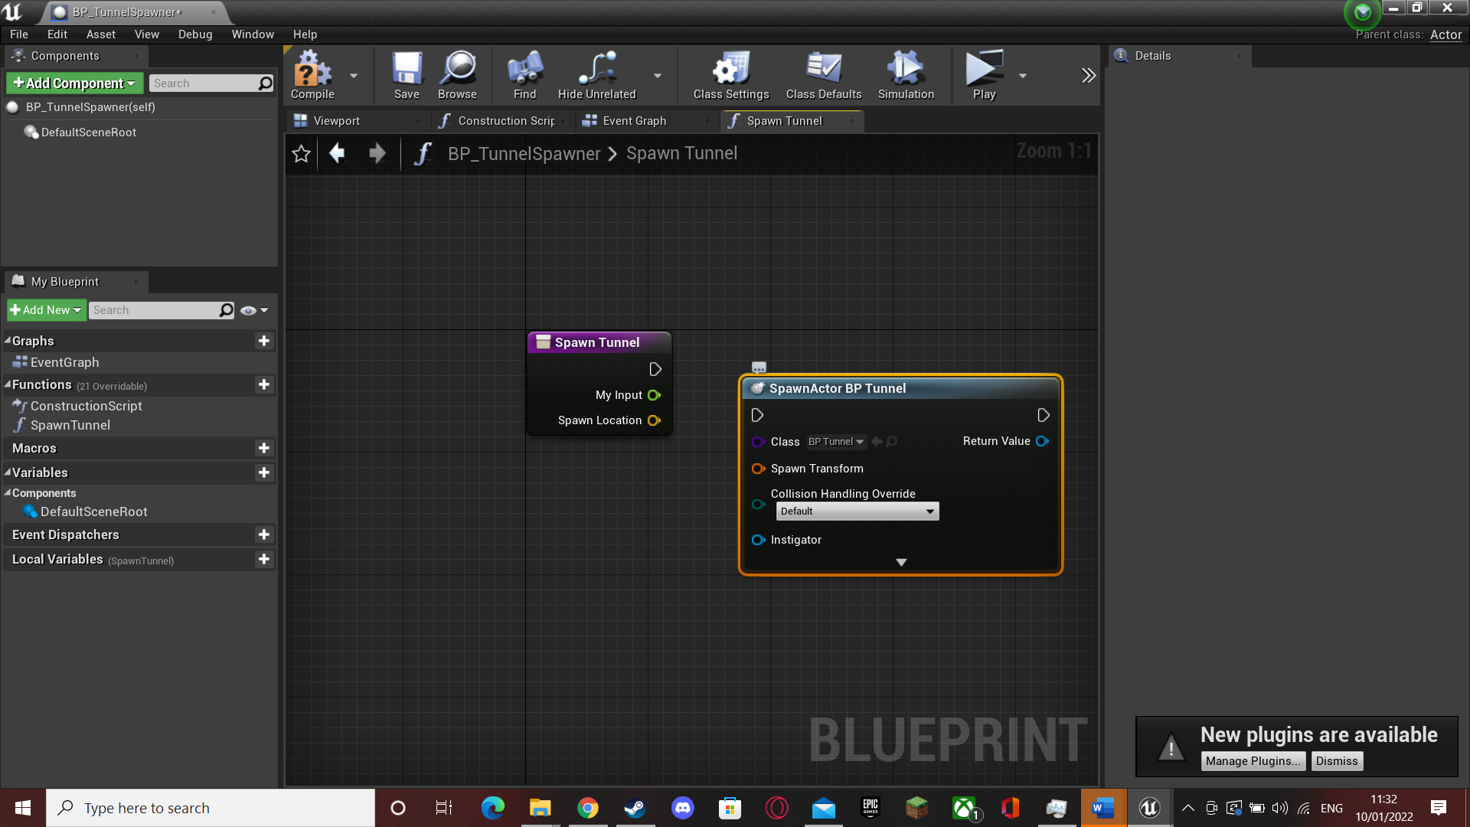1470x827 pixels.
Task: Open Collision Handling Override dropdown
Action: (x=857, y=512)
